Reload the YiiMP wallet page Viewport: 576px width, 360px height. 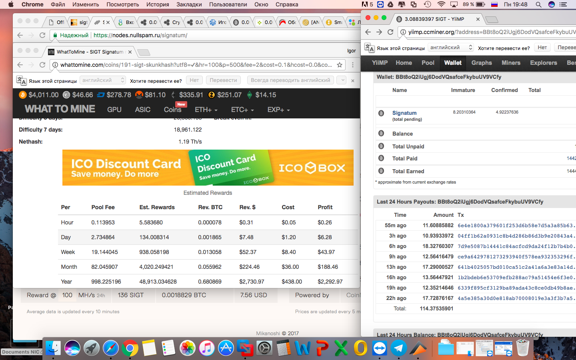(391, 32)
